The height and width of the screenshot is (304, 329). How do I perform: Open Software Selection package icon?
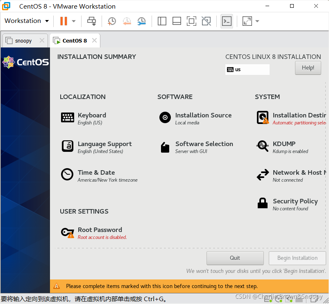pyautogui.click(x=165, y=147)
